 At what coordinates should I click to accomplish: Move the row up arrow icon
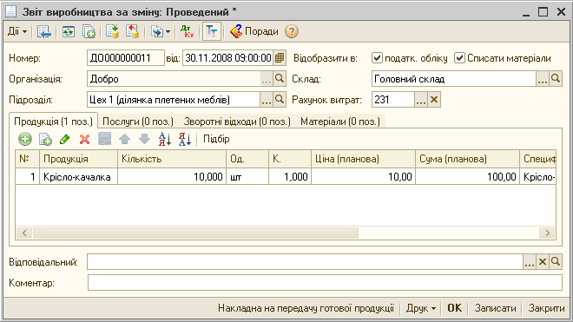pos(125,139)
